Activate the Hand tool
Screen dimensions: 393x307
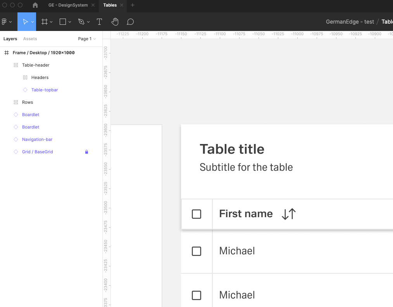click(115, 22)
